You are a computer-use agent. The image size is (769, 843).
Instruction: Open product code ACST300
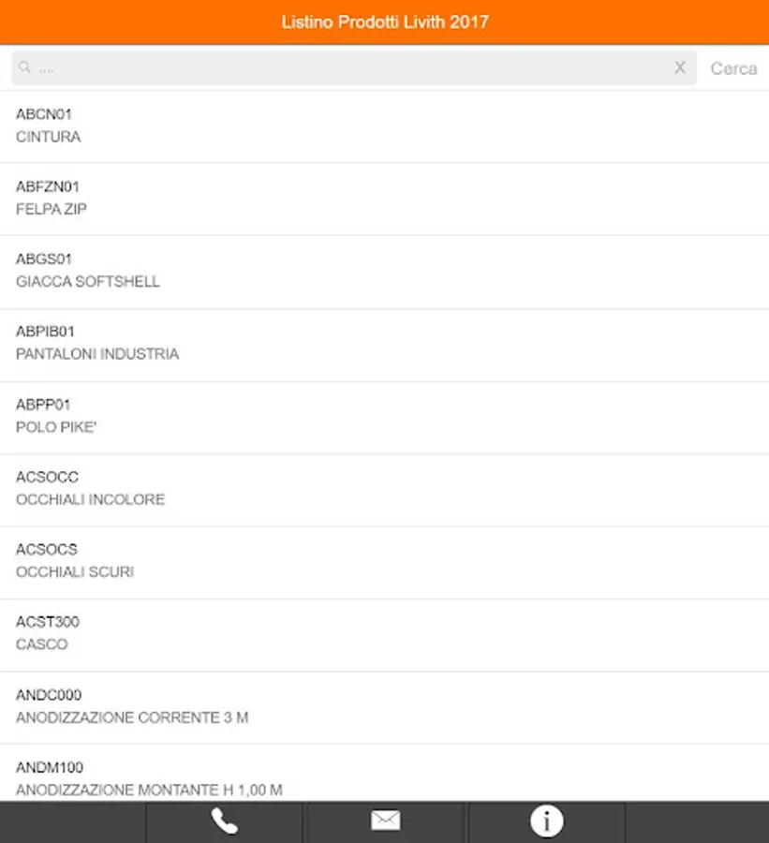48,622
